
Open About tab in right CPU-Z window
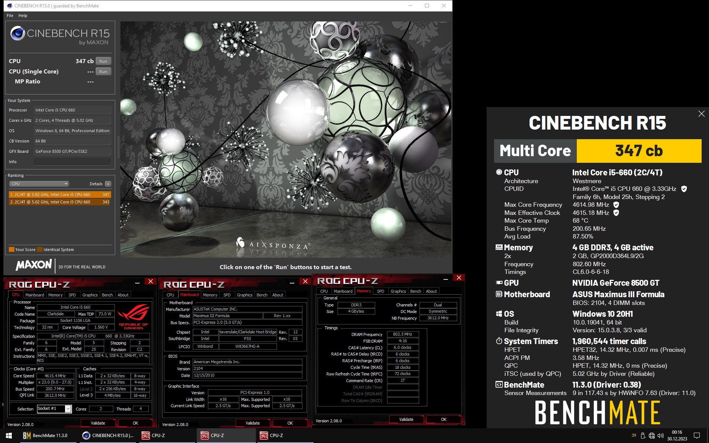click(x=431, y=291)
